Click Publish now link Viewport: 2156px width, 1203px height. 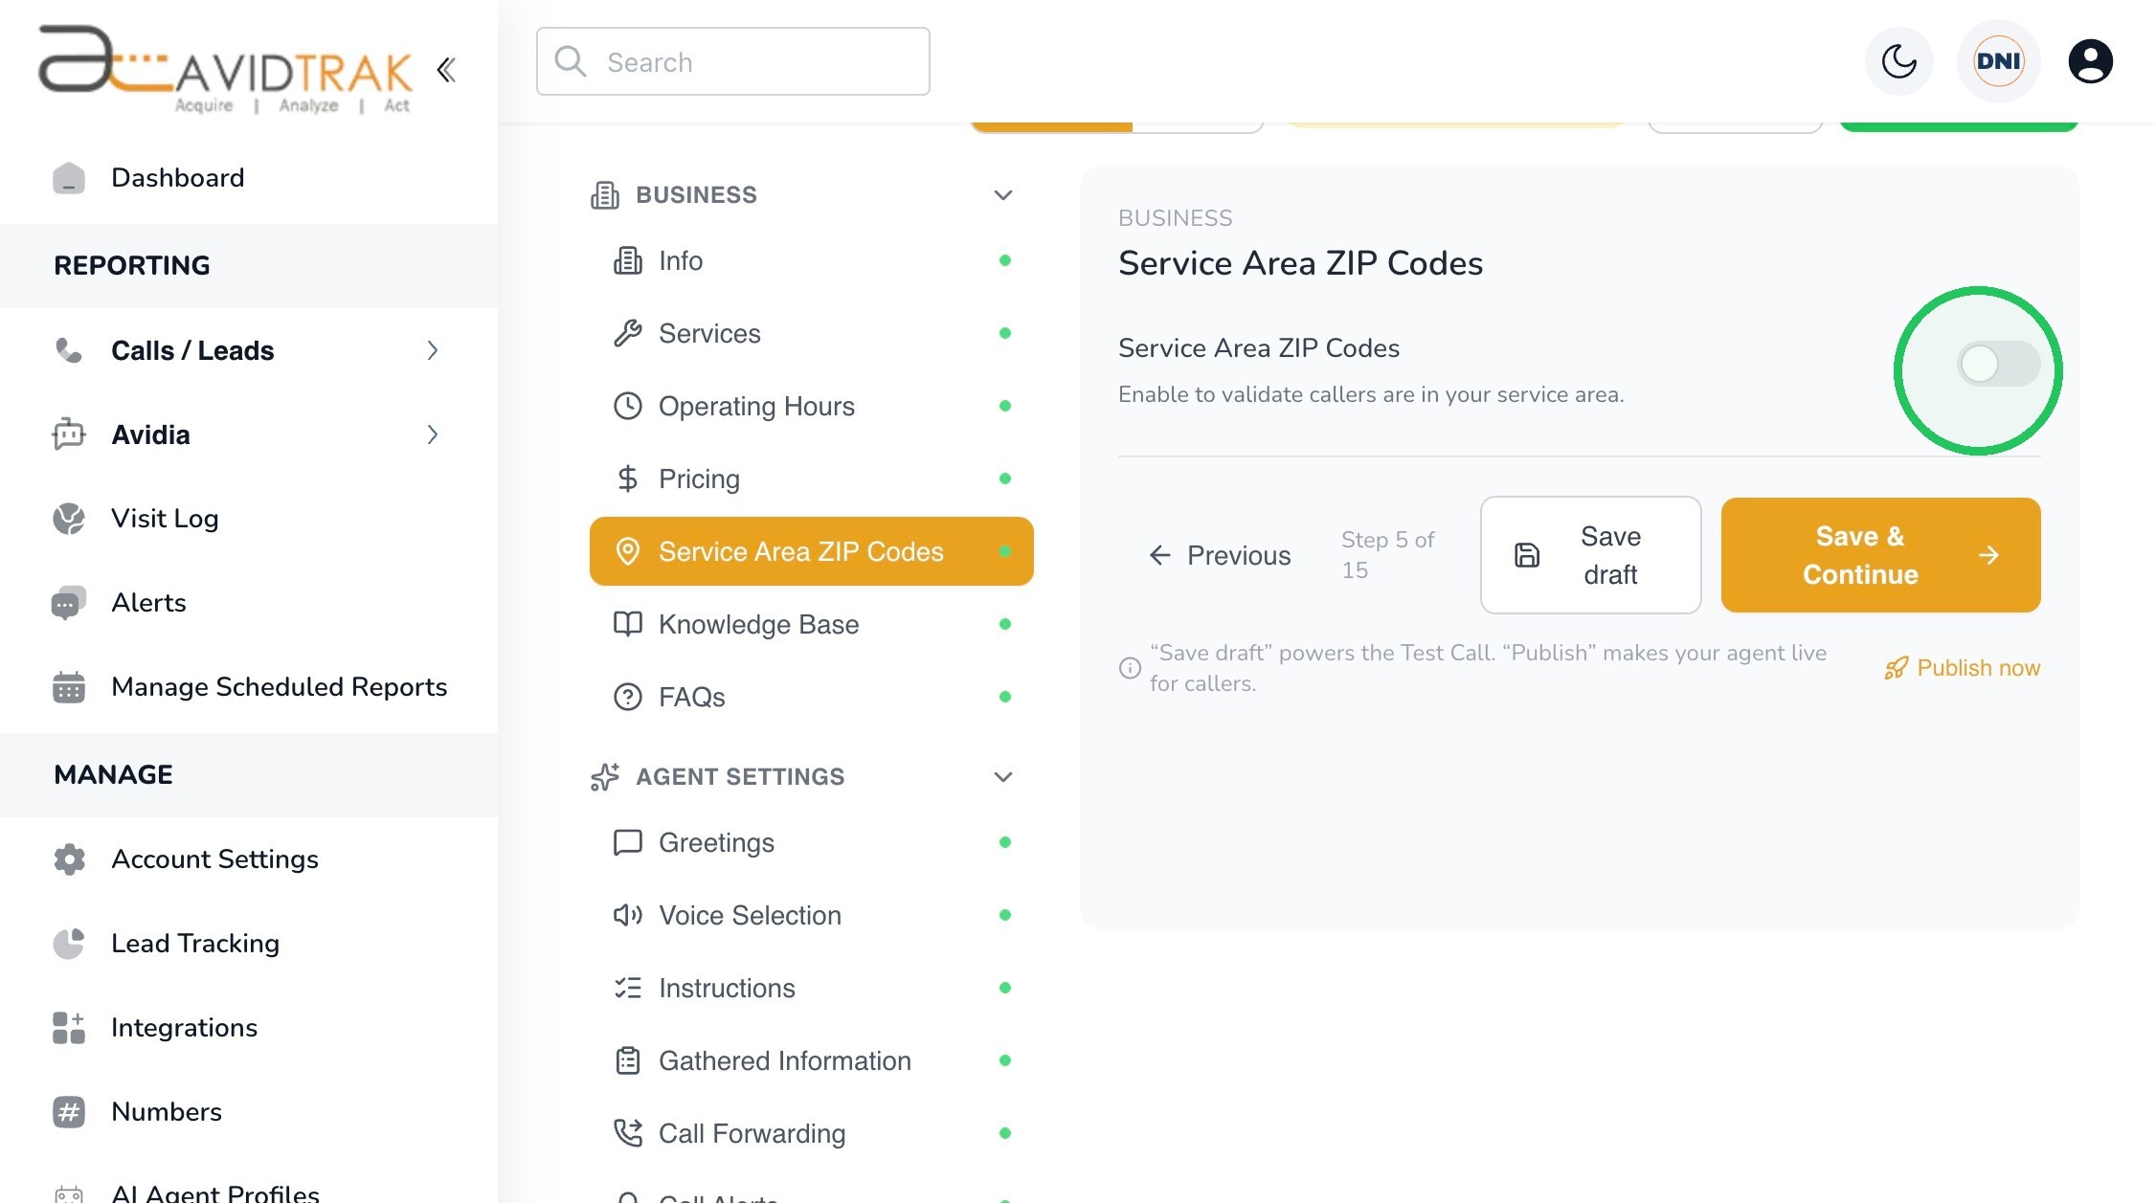click(1962, 668)
